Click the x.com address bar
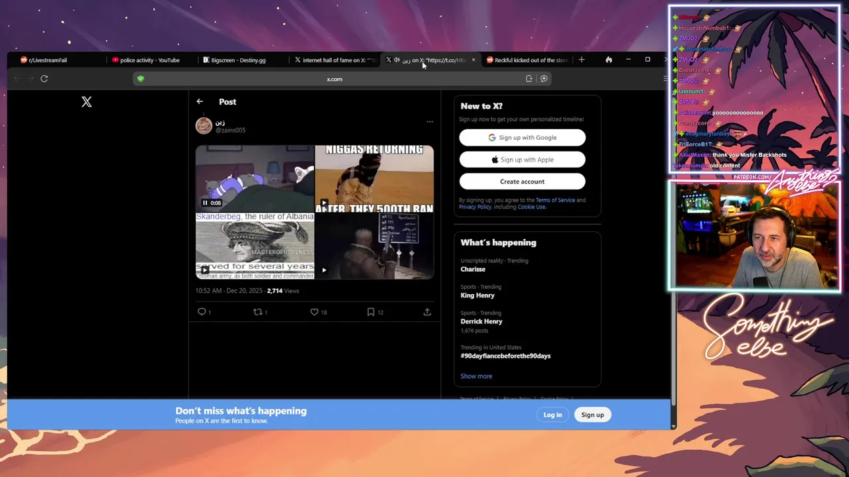The image size is (849, 477). (334, 79)
